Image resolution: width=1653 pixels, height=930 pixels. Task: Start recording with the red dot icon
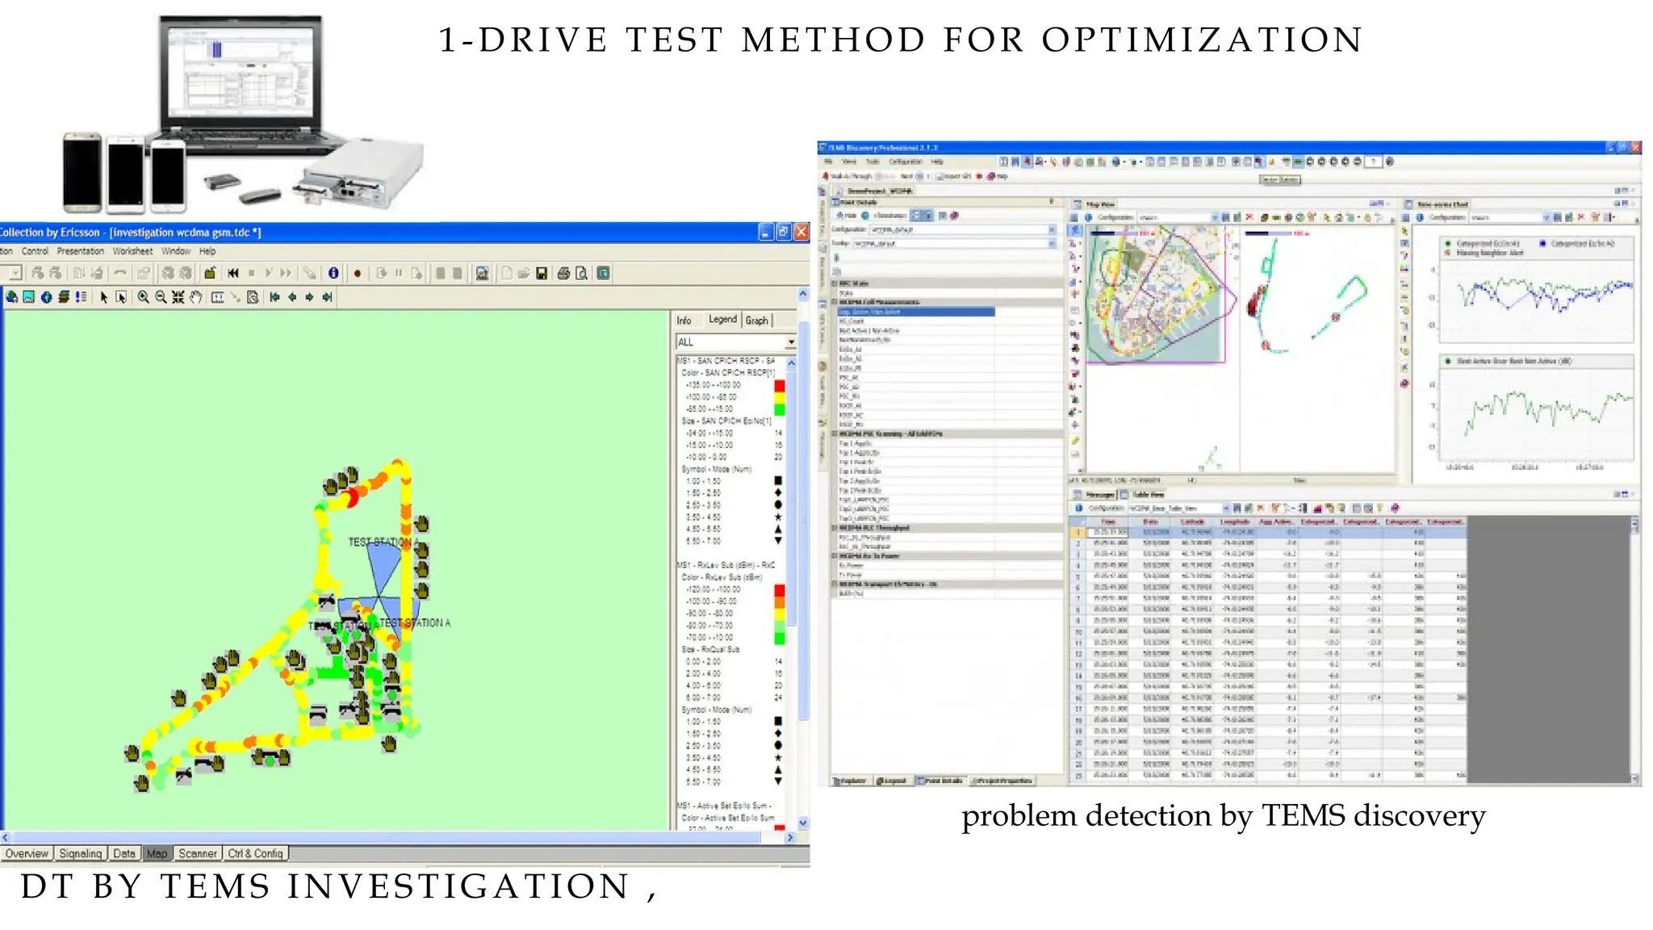point(358,274)
